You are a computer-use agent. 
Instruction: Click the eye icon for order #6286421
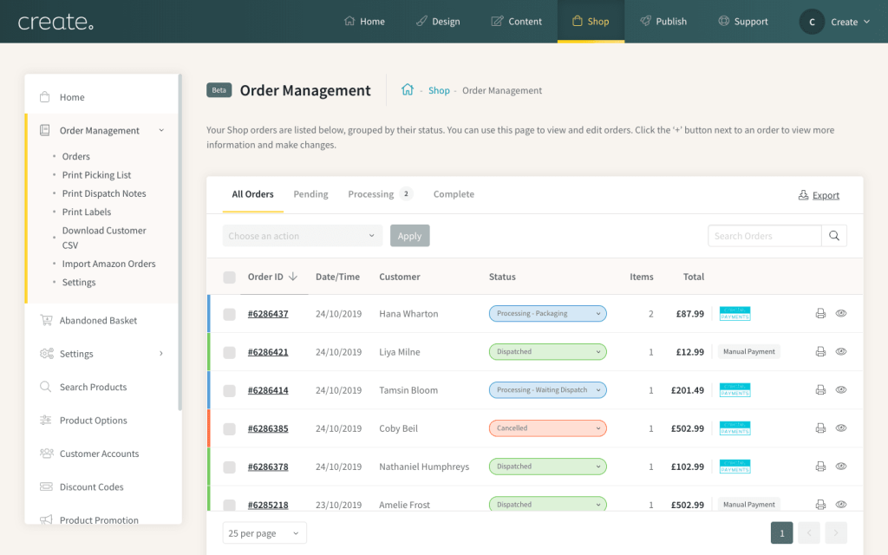click(841, 352)
